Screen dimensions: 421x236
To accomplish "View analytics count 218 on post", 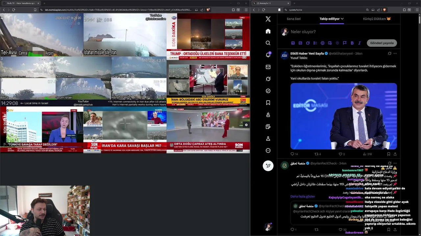I will (367, 154).
